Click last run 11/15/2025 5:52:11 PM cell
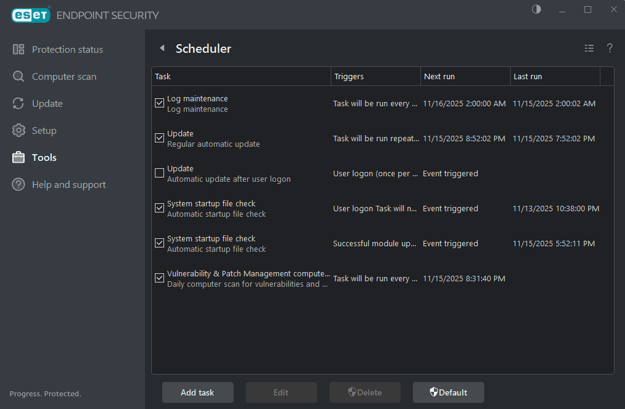This screenshot has width=625, height=409. [554, 244]
